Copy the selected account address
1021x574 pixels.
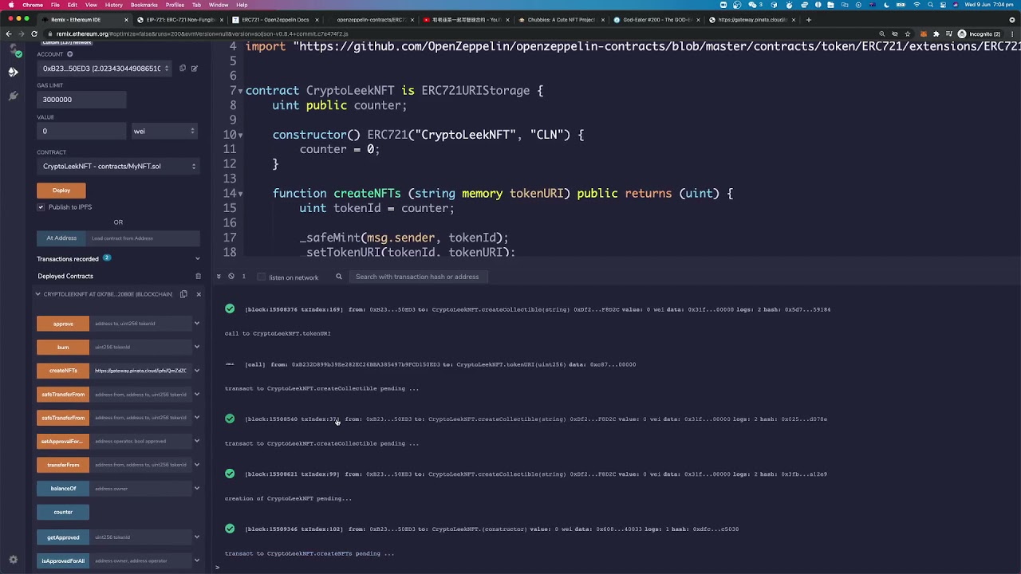click(183, 69)
